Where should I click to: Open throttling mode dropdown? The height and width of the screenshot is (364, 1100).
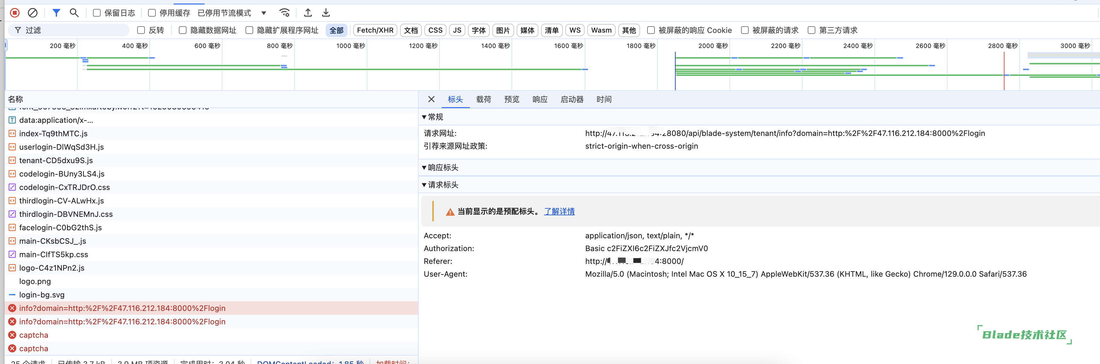[x=233, y=13]
